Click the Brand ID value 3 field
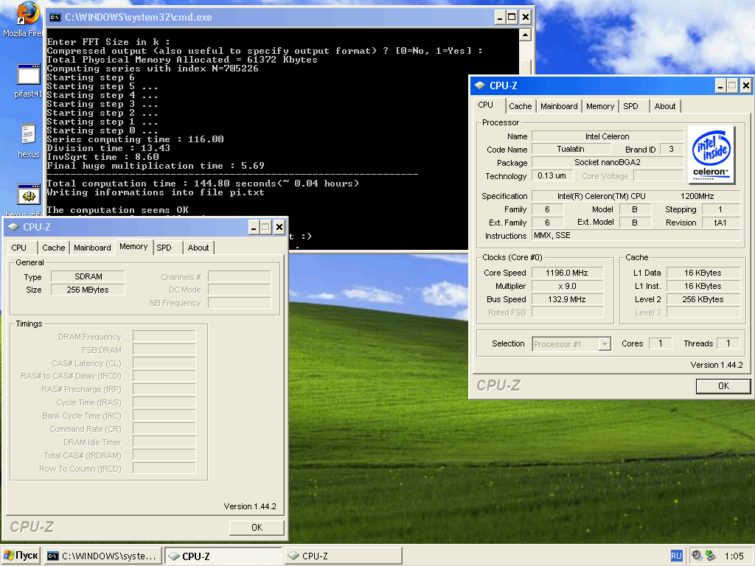This screenshot has width=755, height=566. [x=671, y=149]
